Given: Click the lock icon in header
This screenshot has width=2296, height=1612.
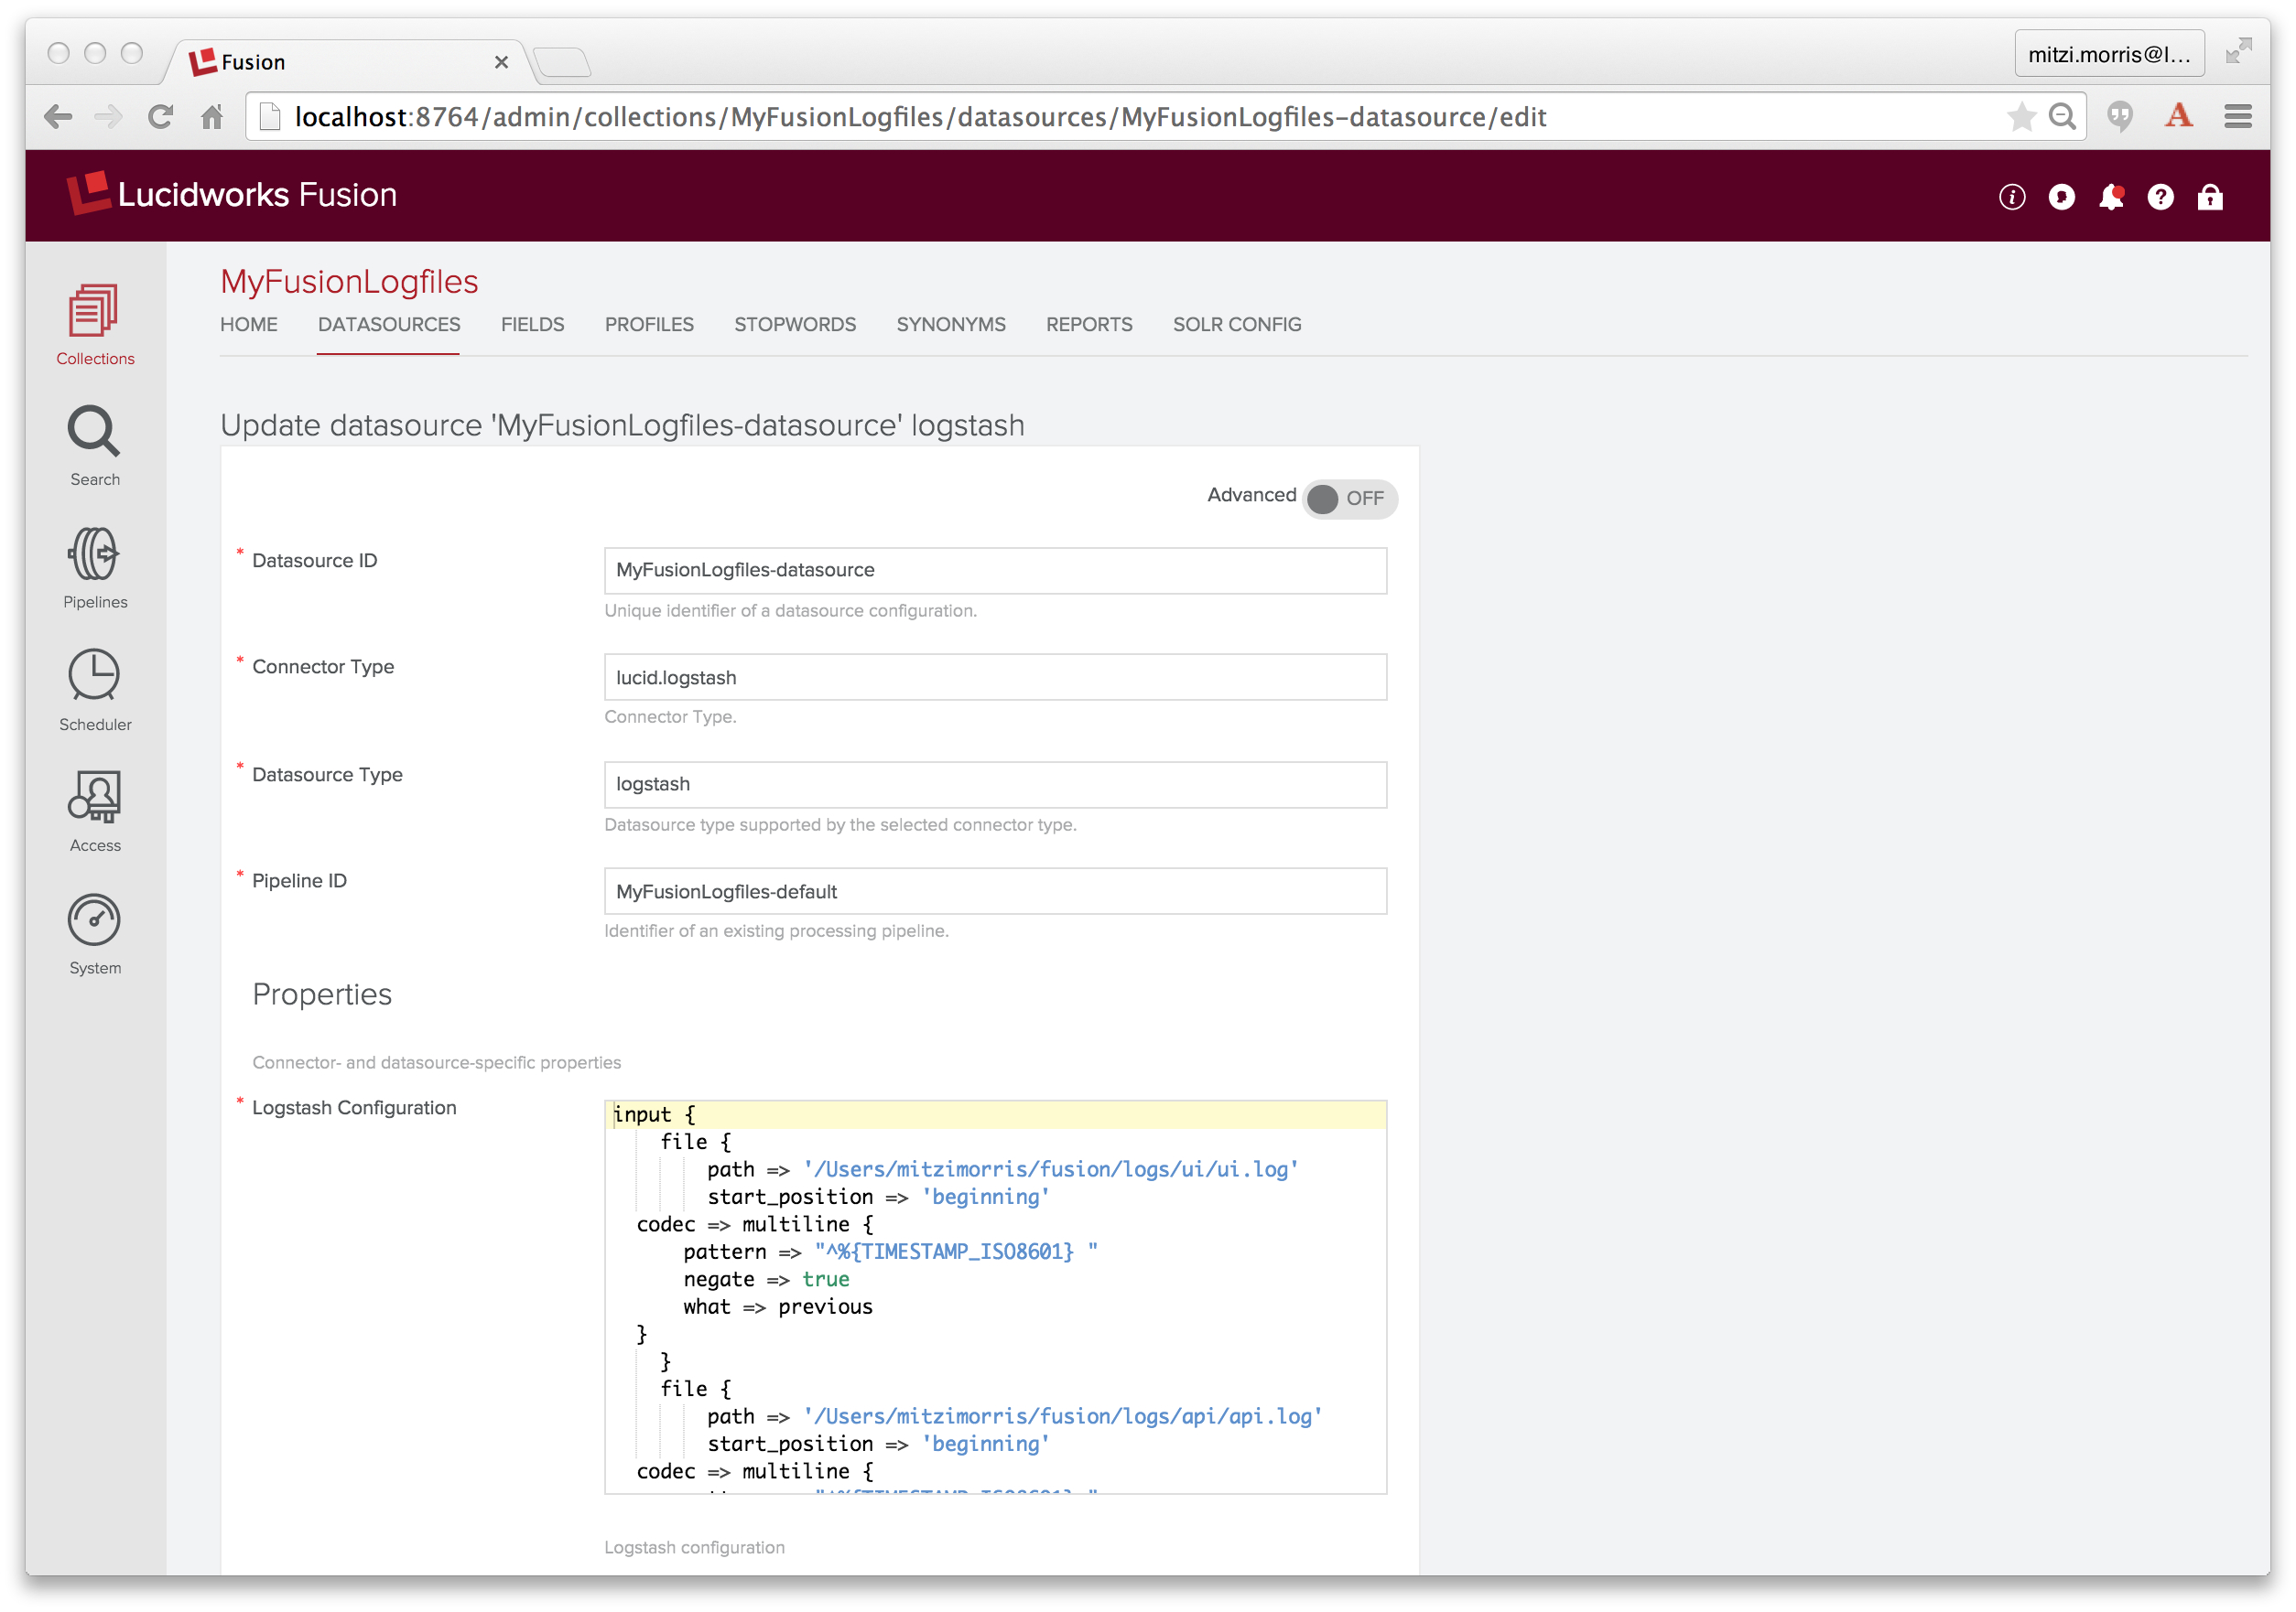Looking at the screenshot, I should click(2209, 197).
